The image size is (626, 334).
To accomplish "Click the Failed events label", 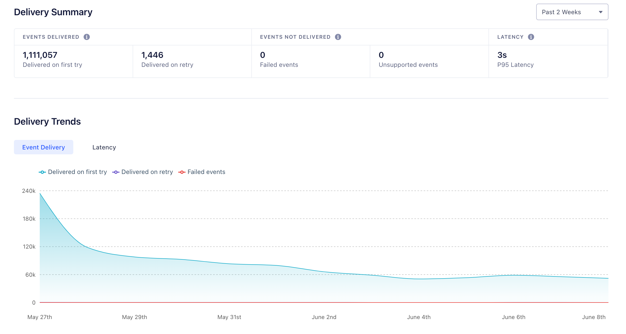I will pos(279,65).
